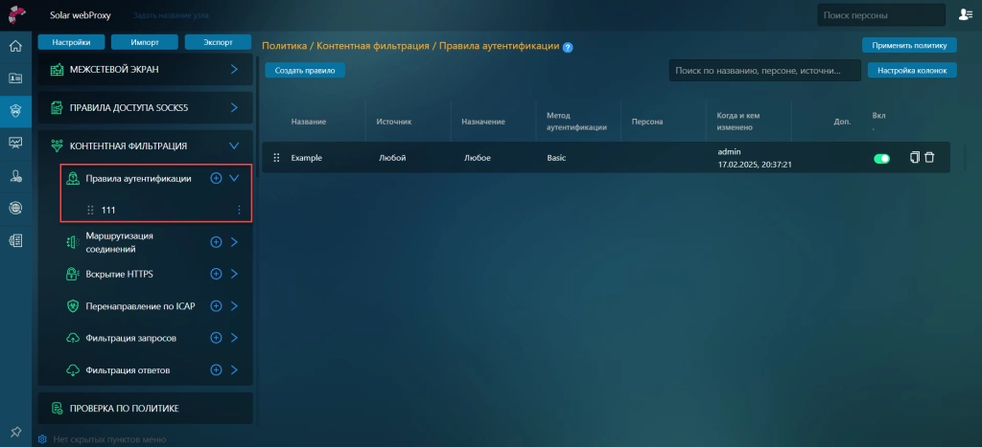Open the monitoring chart icon in sidebar

point(15,144)
